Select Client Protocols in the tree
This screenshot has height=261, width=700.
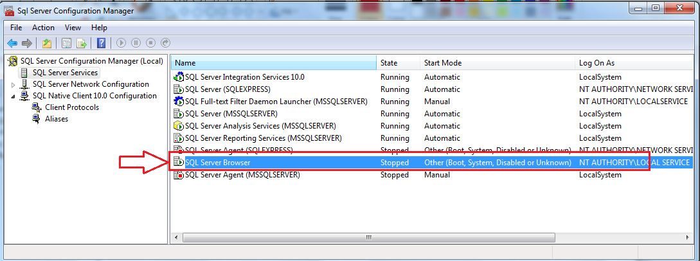click(72, 107)
